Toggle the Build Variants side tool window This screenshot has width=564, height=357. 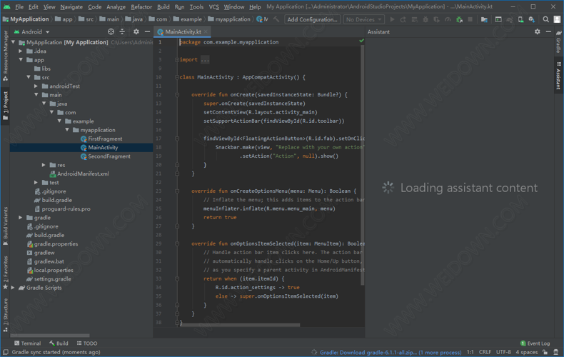(x=6, y=226)
